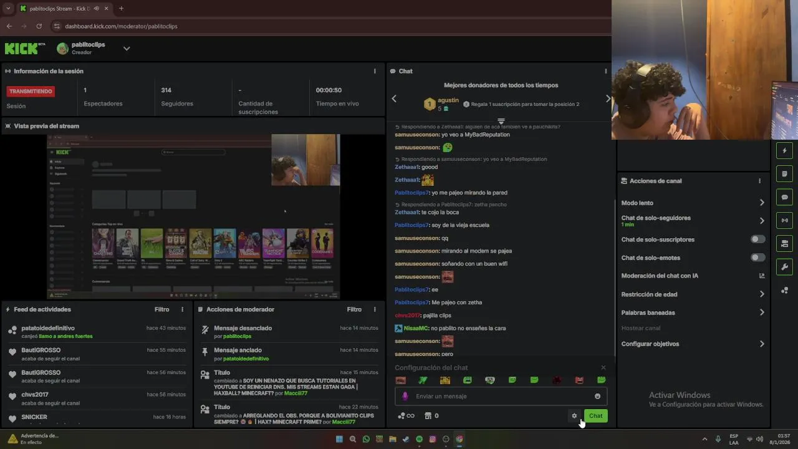Screen dimensions: 798x449
Task: Open the pablitoclips account dropdown
Action: point(127,49)
